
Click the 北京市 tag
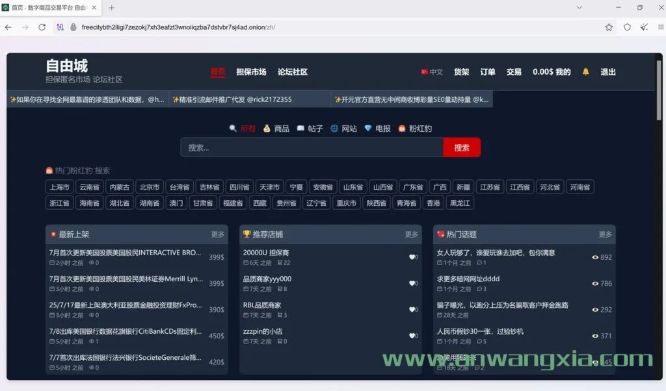[x=150, y=187]
